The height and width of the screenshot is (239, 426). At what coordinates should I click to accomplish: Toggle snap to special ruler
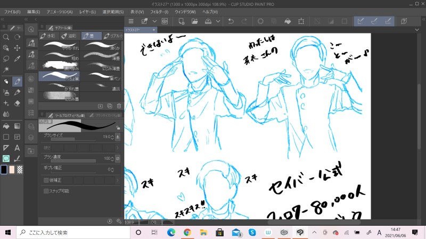coord(374,21)
